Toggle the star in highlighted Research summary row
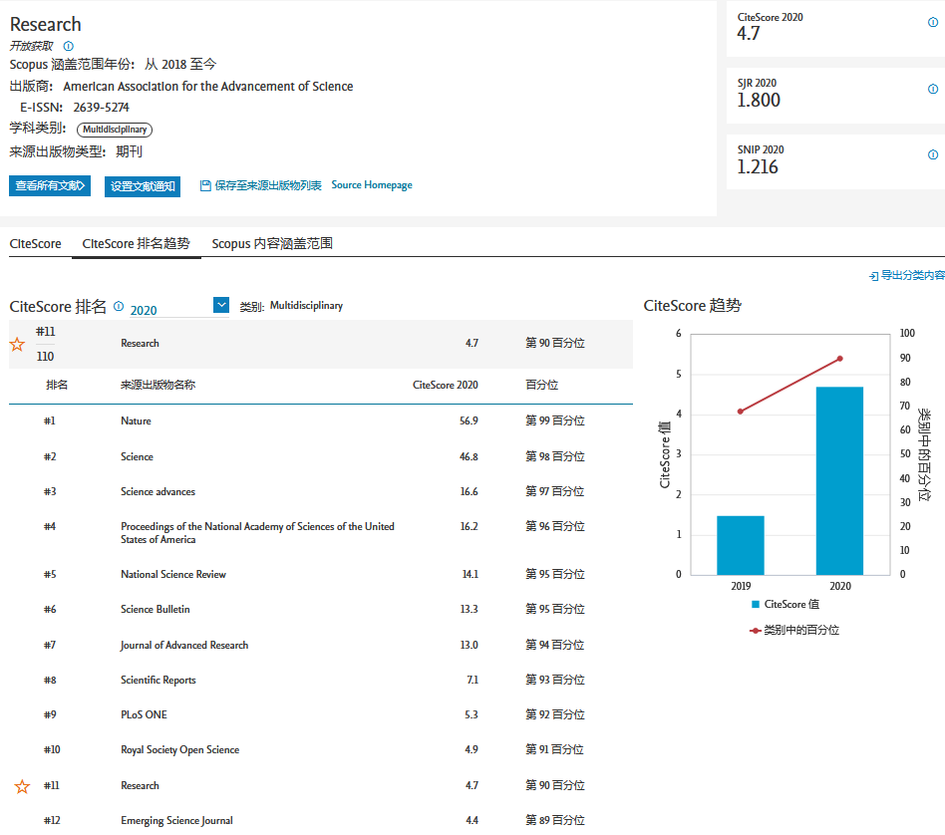The width and height of the screenshot is (945, 835). [x=17, y=344]
